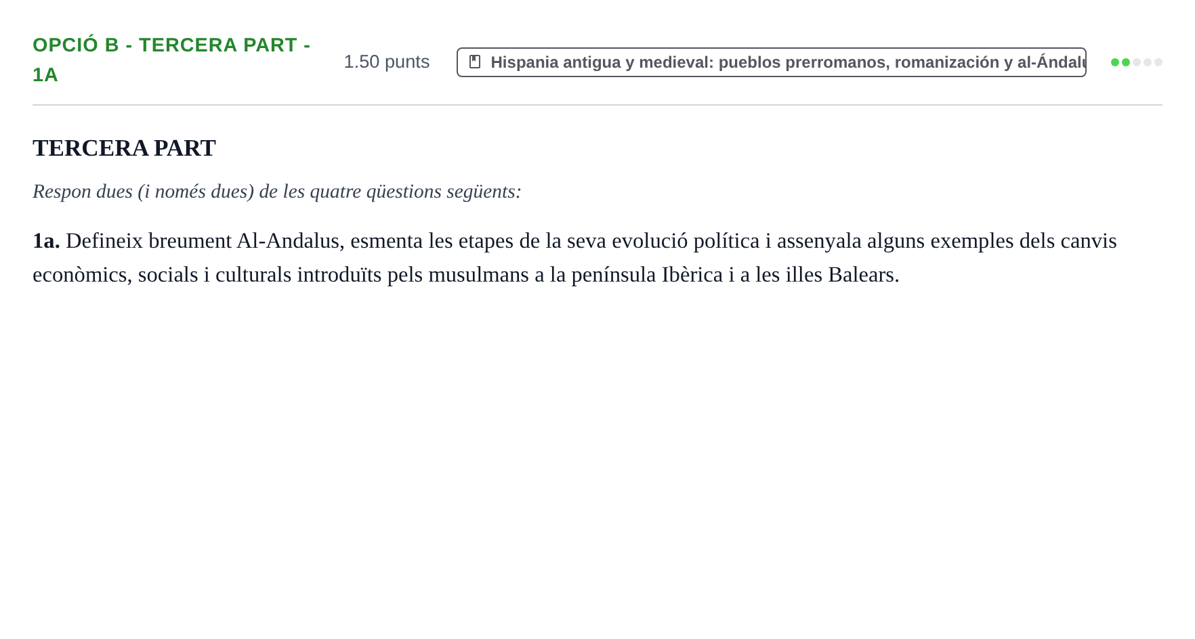Click the third grey difficulty dot
Screen dimensions: 1195x639
[x=1137, y=62]
